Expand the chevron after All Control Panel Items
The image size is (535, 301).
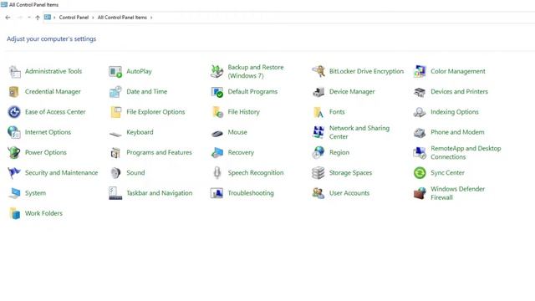click(151, 18)
